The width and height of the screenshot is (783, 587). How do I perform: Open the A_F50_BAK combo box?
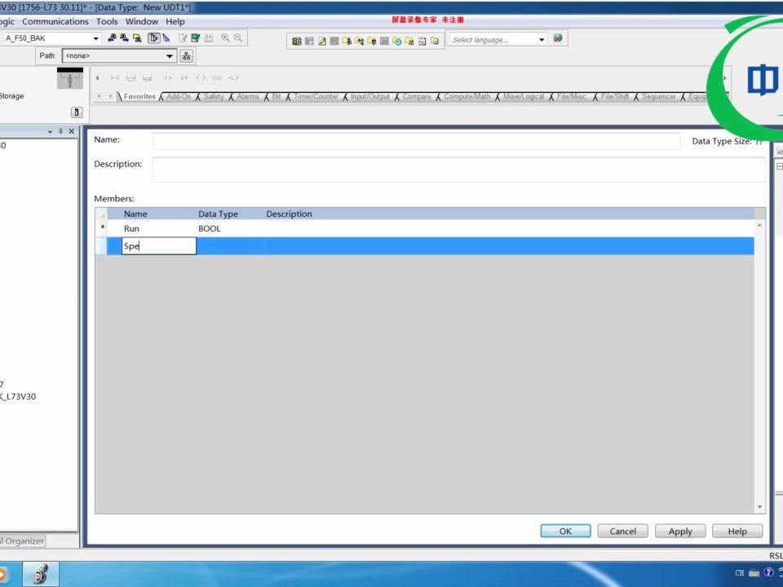coord(96,38)
